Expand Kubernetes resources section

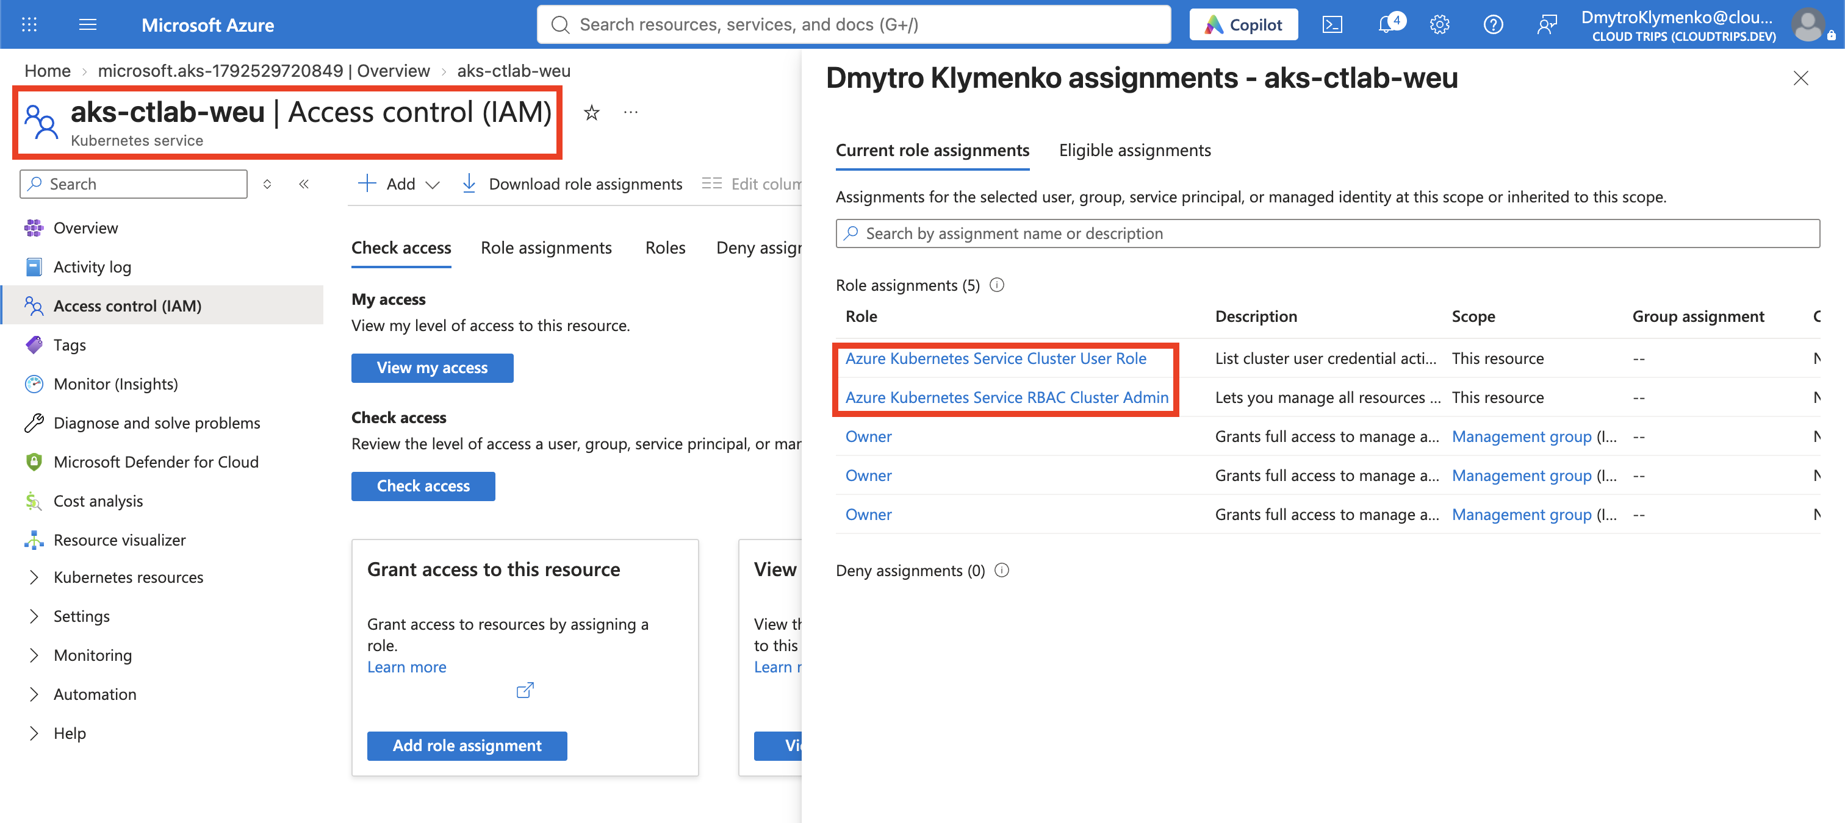pyautogui.click(x=128, y=577)
